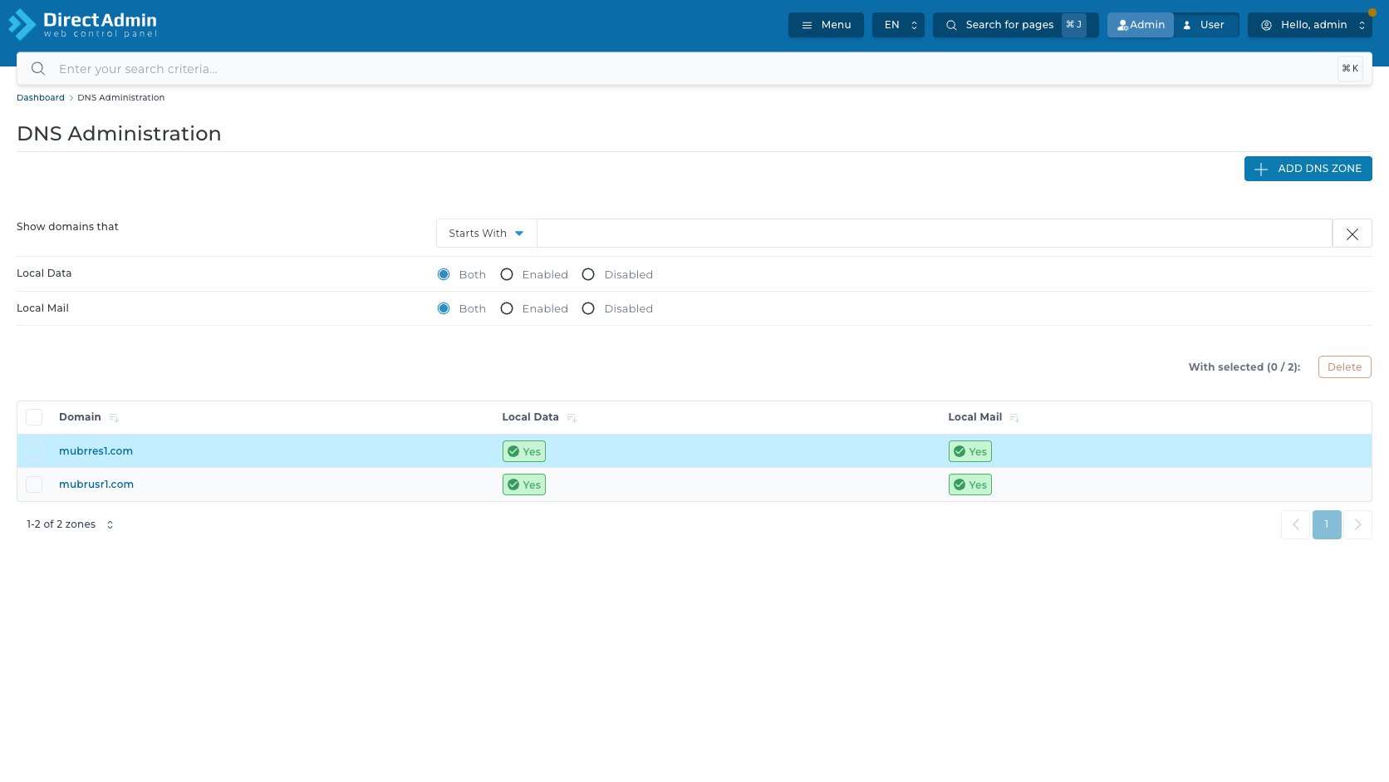Select Local Data Disabled radio
This screenshot has width=1389, height=782.
[x=588, y=274]
